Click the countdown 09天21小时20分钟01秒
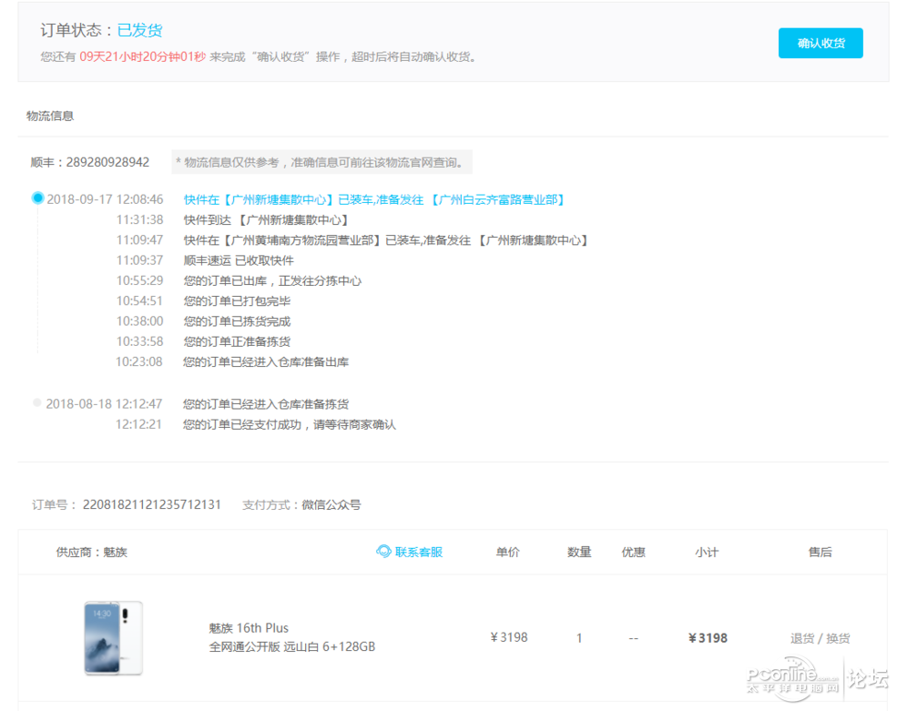This screenshot has height=711, width=897. 142,56
